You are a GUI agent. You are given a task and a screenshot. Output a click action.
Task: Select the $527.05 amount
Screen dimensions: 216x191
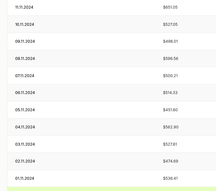[170, 24]
